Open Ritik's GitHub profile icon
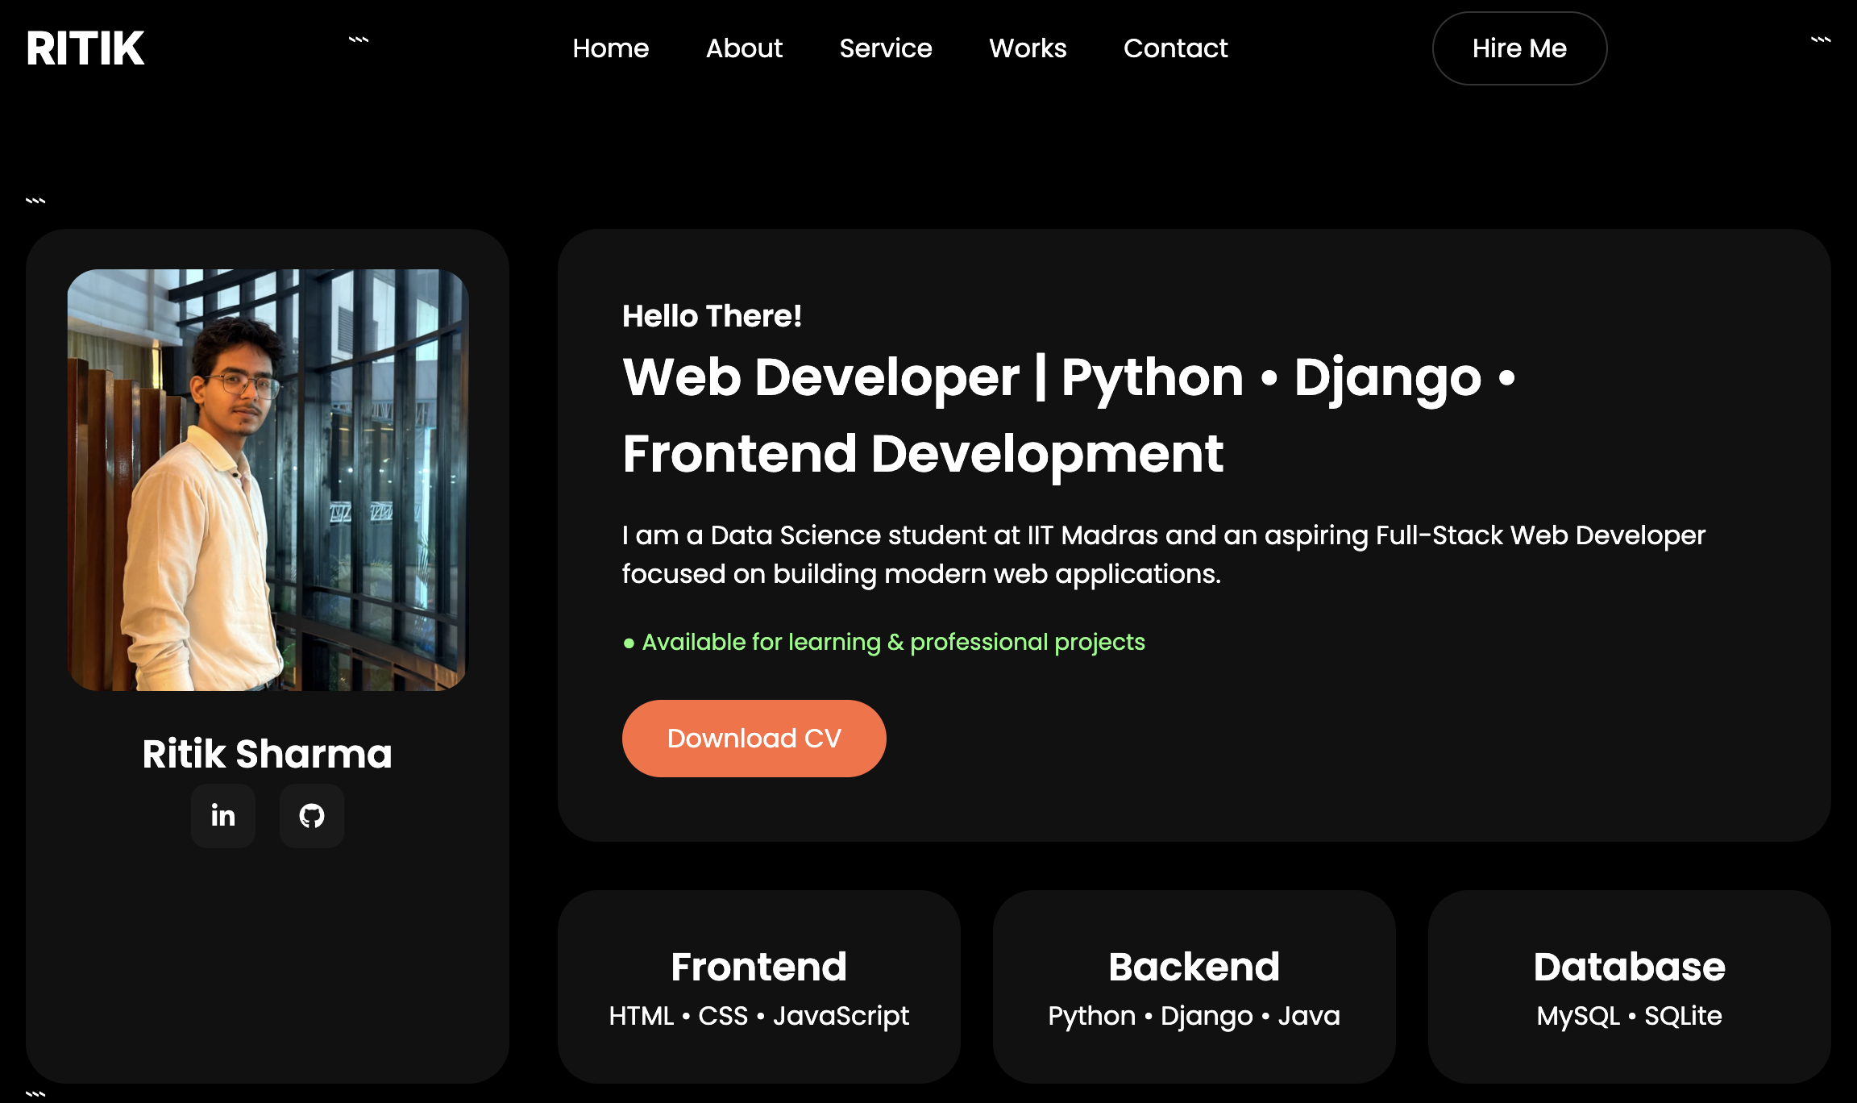 pos(311,816)
